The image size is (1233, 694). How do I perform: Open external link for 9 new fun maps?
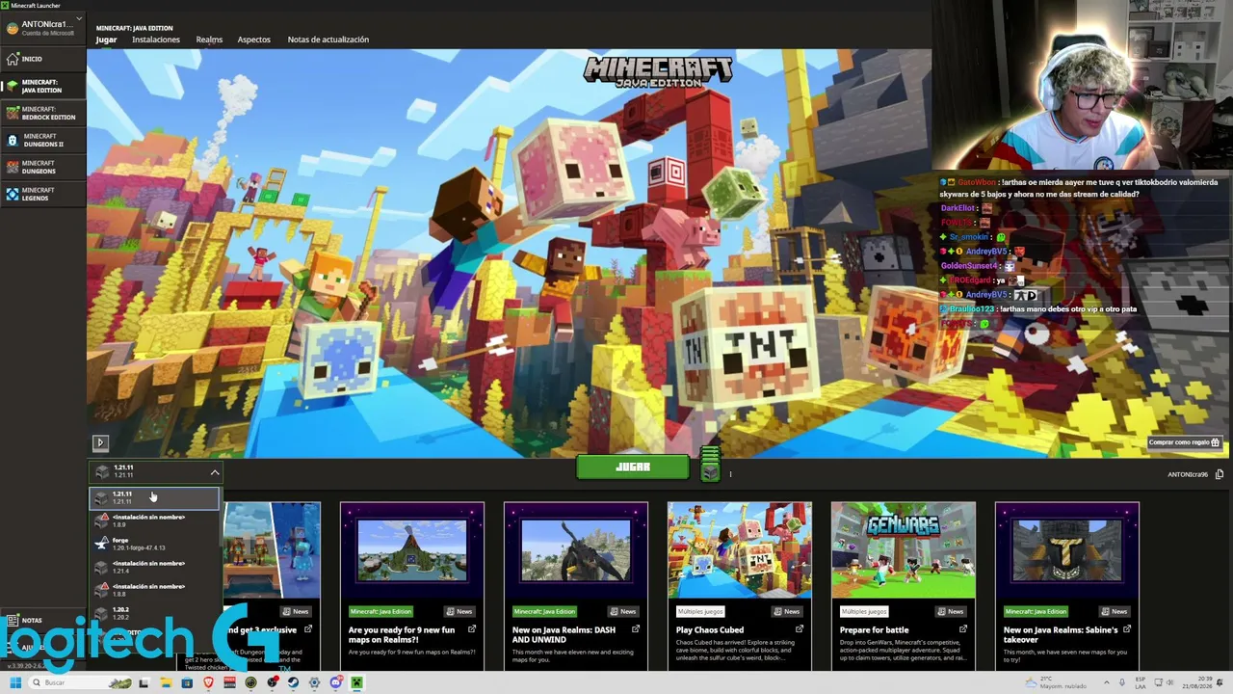(472, 630)
